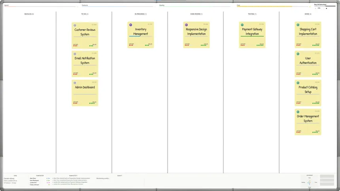This screenshot has height=191, width=340.
Task: Open the Payment Gateway Integration card
Action: [x=252, y=35]
